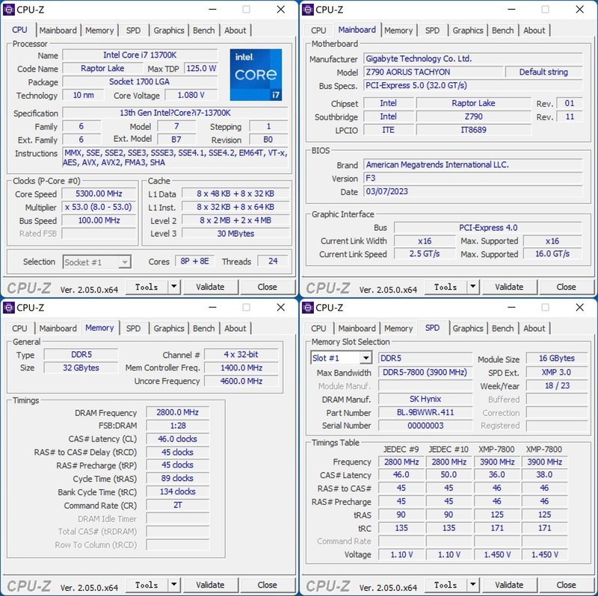The image size is (598, 596).
Task: Switch to the SPD tab in Memory window
Action: pyautogui.click(x=133, y=328)
